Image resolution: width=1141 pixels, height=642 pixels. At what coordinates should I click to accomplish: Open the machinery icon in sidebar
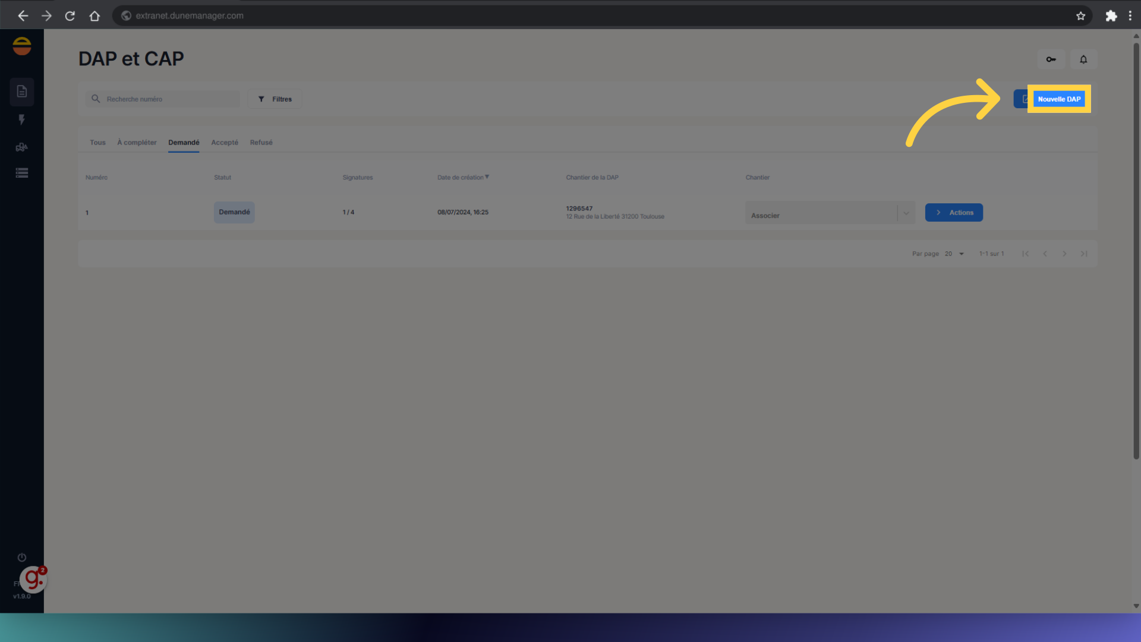click(x=22, y=147)
